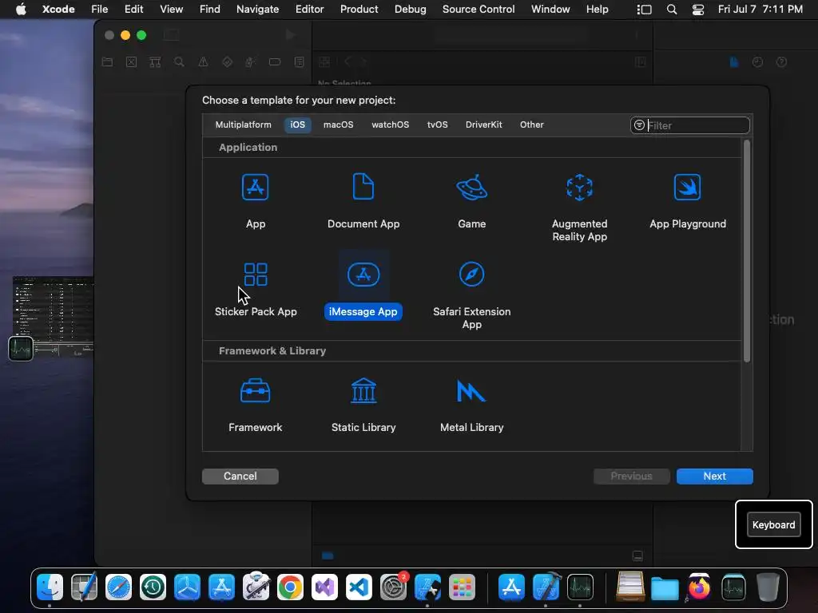Select the Sticker Pack App template
818x613 pixels.
[x=256, y=289]
